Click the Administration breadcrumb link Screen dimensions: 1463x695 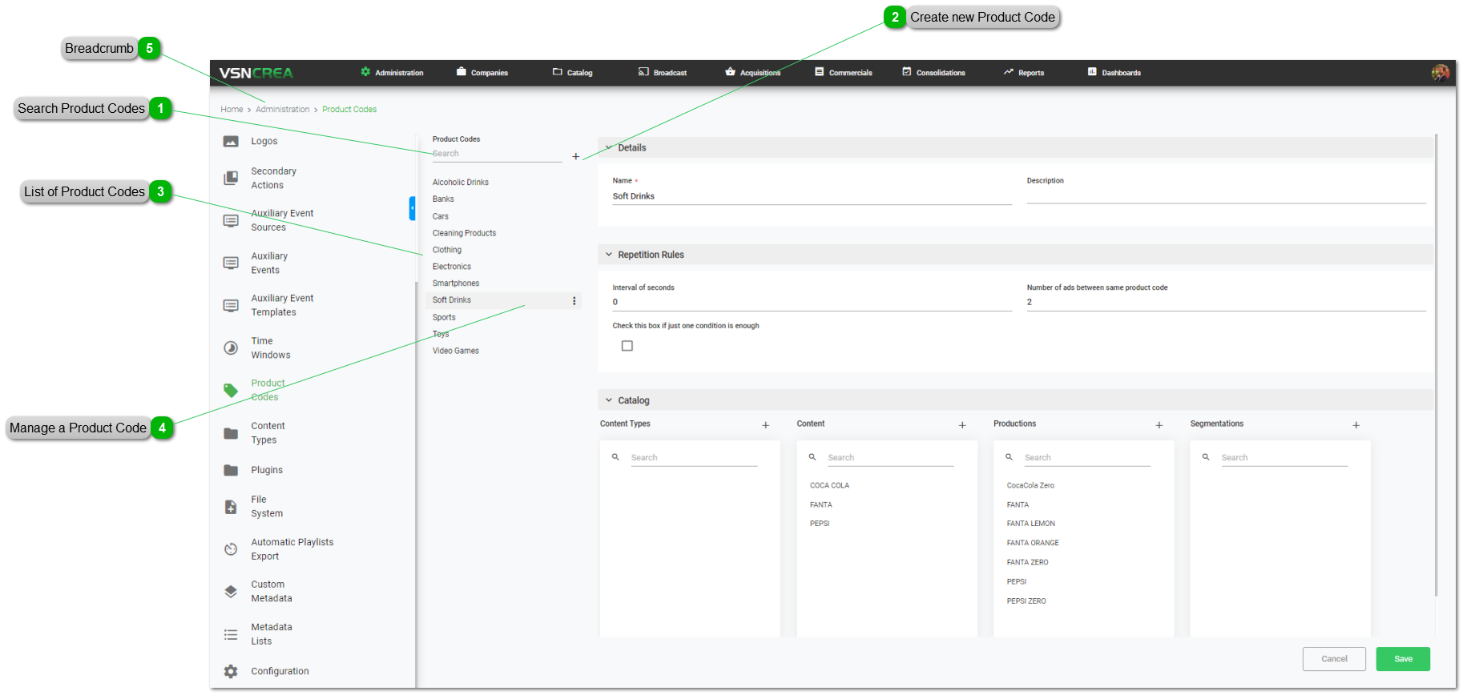click(282, 110)
